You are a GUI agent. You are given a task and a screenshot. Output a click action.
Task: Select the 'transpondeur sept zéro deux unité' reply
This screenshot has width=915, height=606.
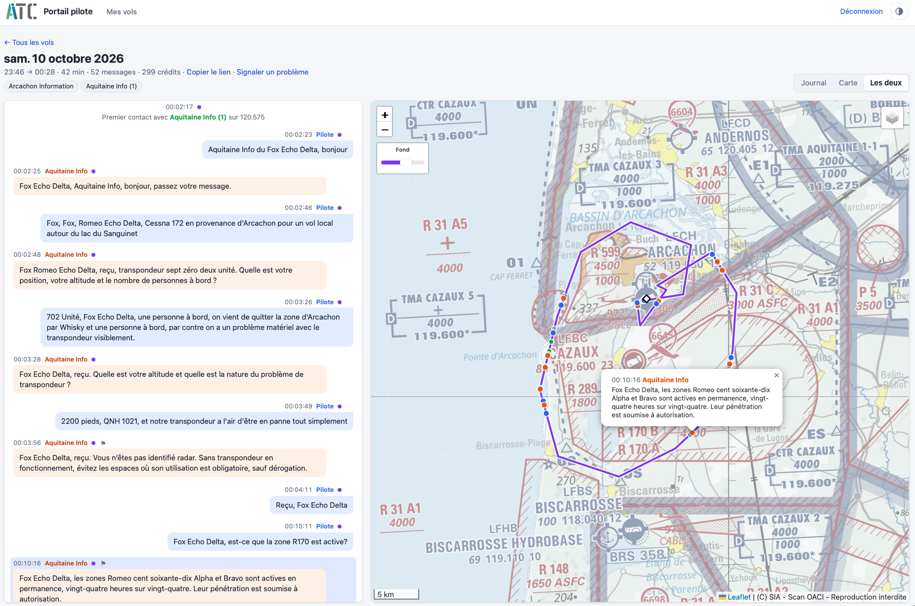[x=170, y=275]
